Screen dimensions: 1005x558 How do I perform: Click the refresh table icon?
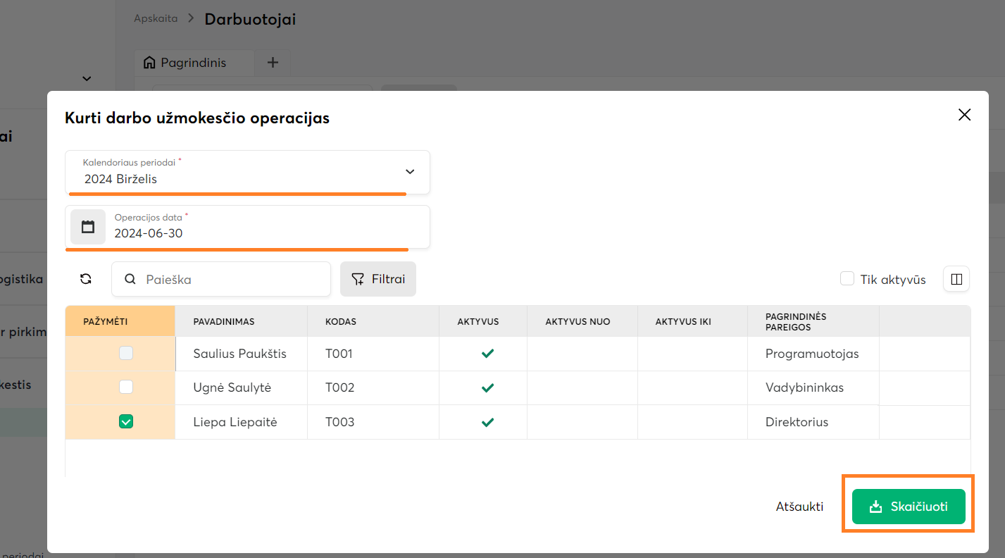(x=86, y=279)
